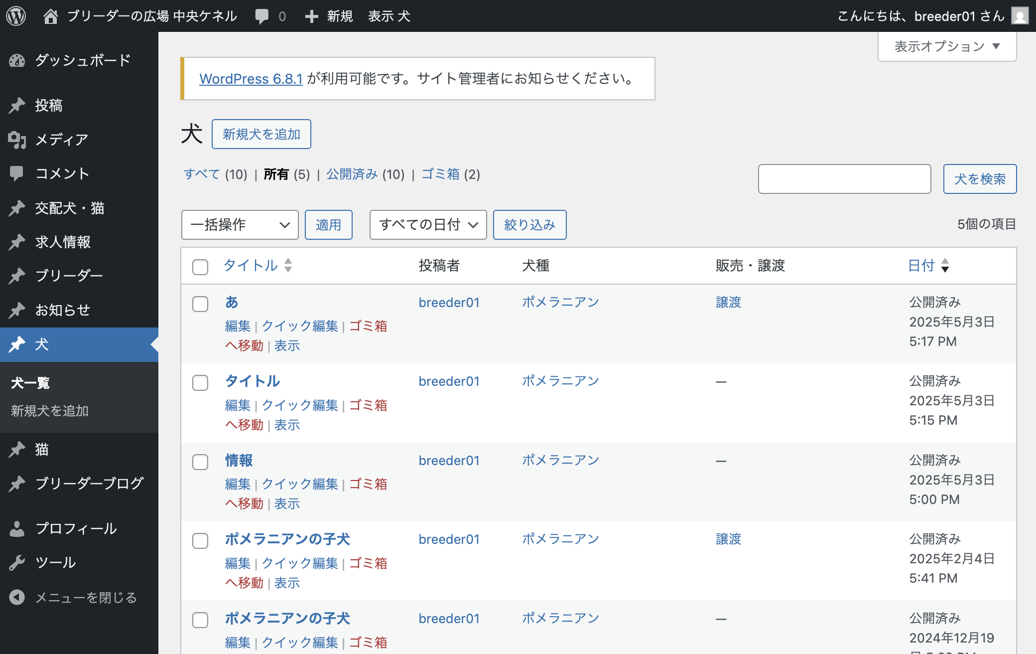The height and width of the screenshot is (654, 1036).
Task: Click the 日付 column sort arrows
Action: click(945, 265)
